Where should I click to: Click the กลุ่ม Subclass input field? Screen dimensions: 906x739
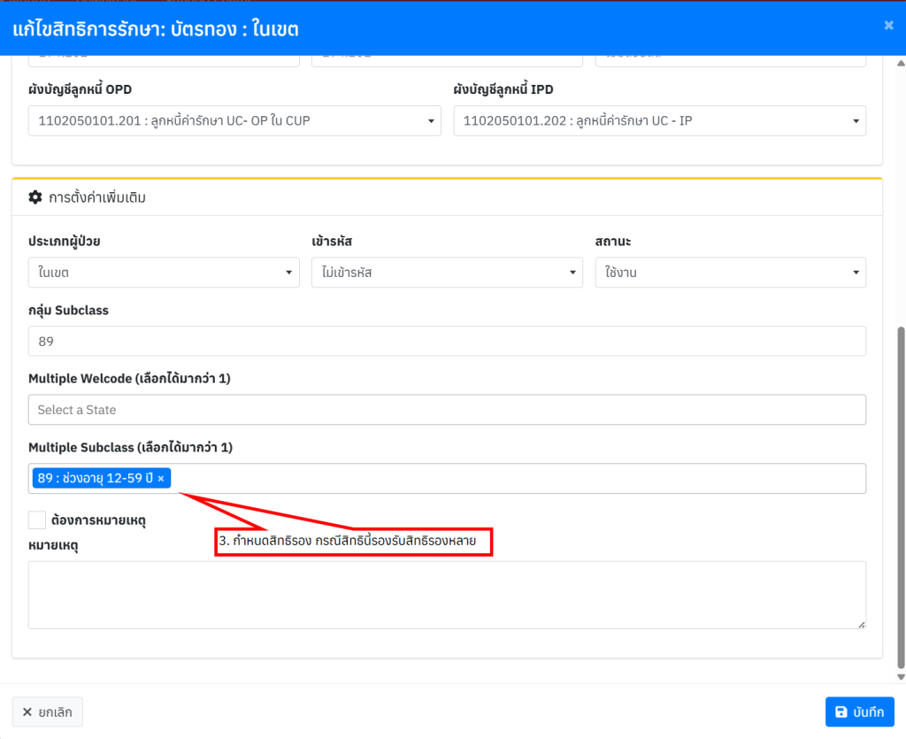coord(447,341)
